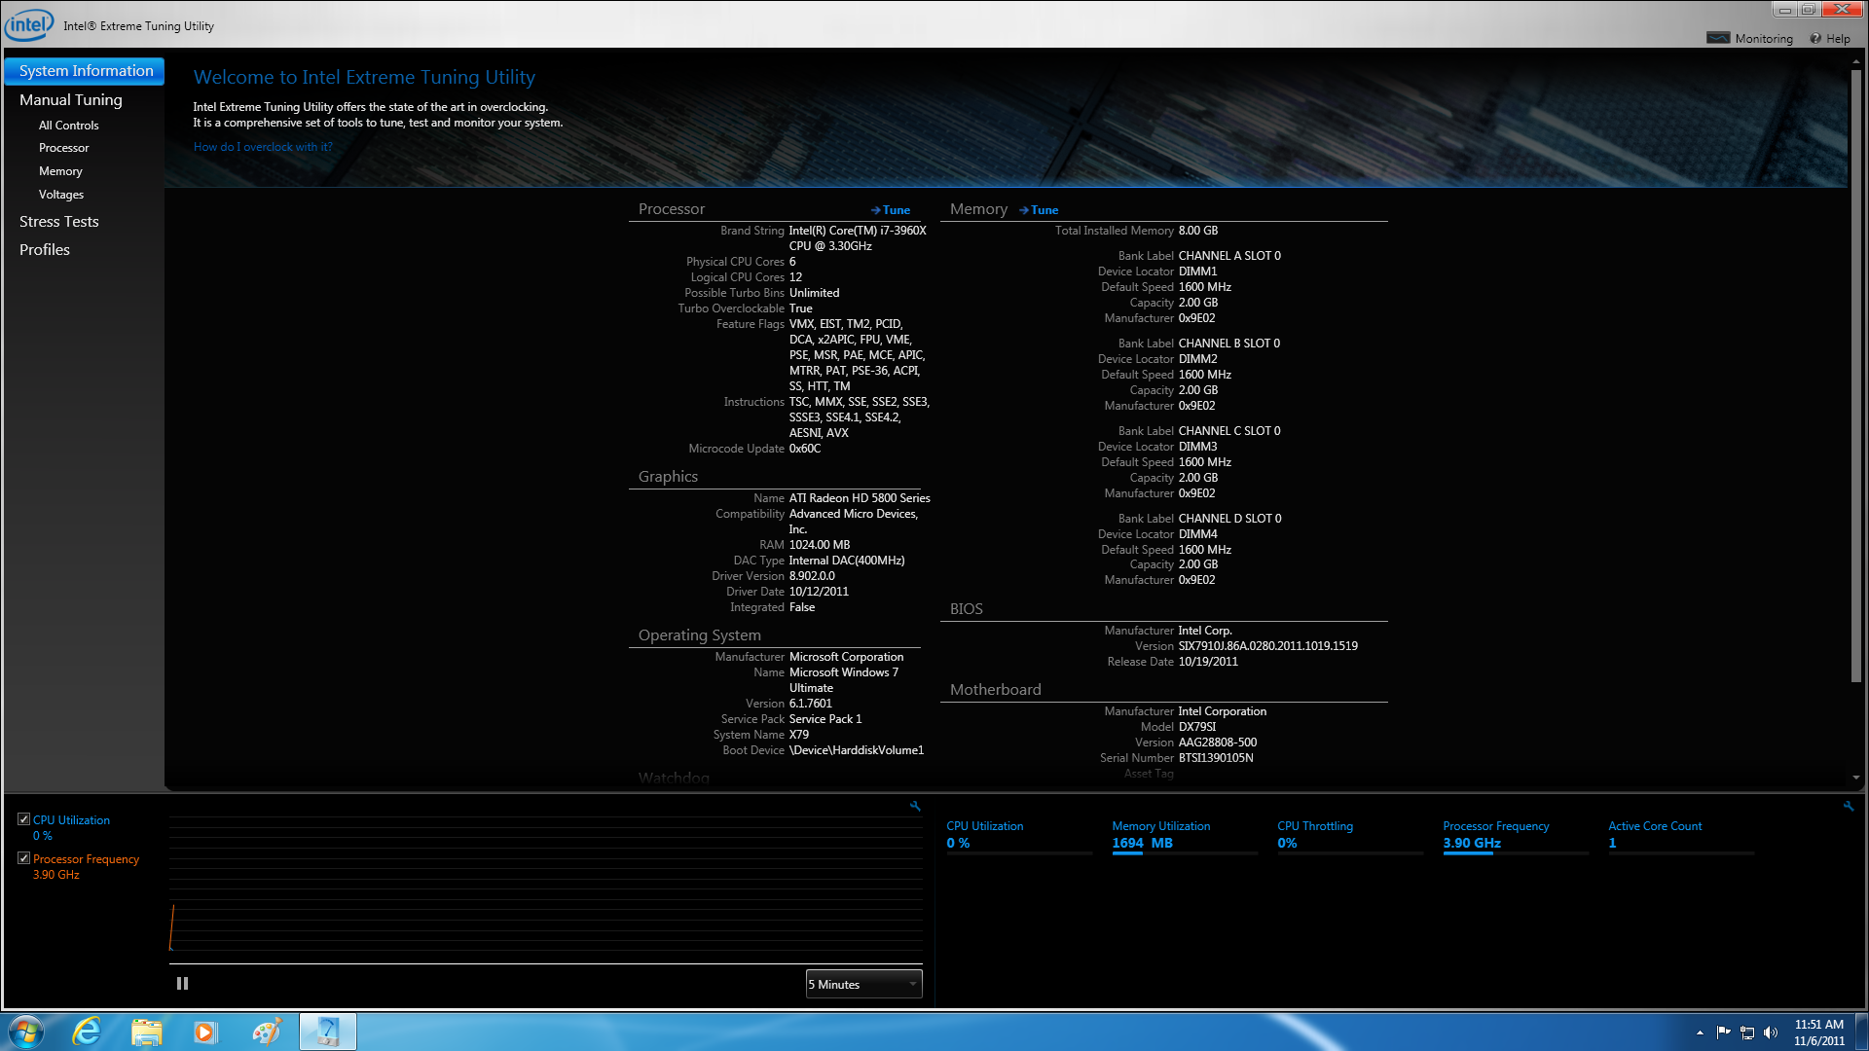Open Paint from taskbar
Screen dimensions: 1869x1051
pyautogui.click(x=266, y=1032)
